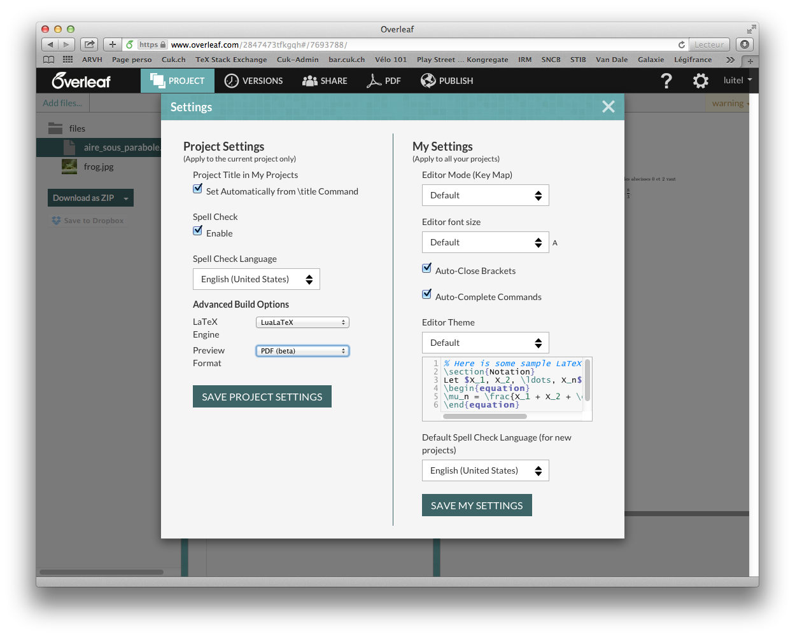795x637 pixels.
Task: Click the add bookmark plus button
Action: pyautogui.click(x=112, y=45)
